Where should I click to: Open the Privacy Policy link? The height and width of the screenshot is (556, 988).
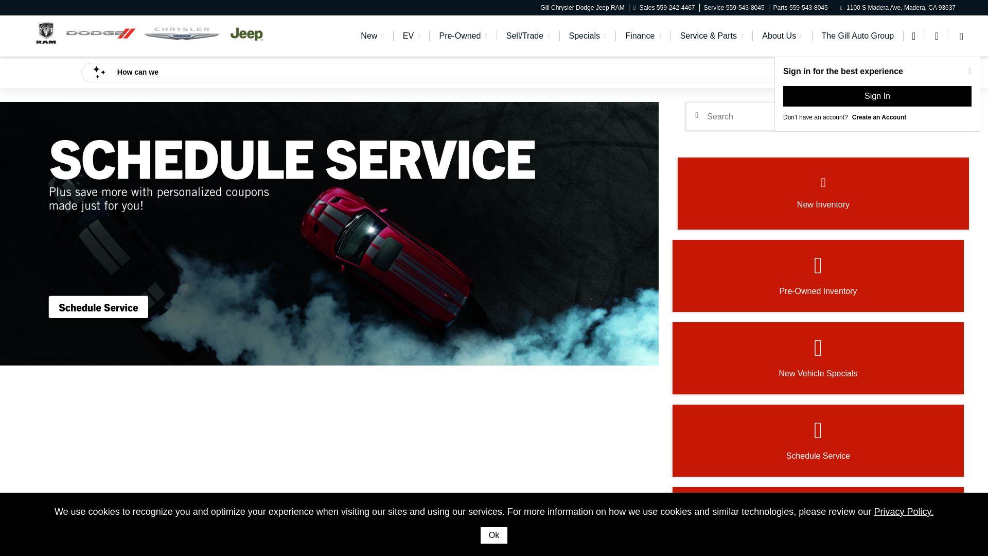pyautogui.click(x=903, y=512)
